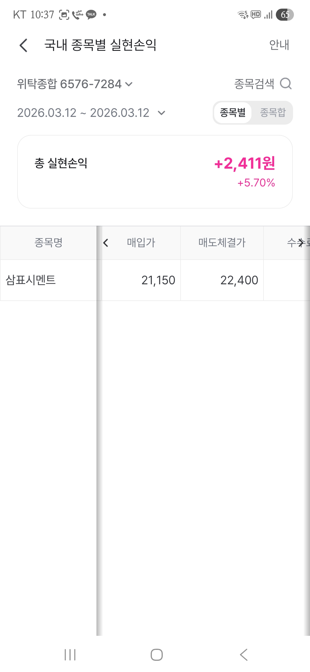The image size is (310, 672).
Task: Tap the battery indicator showing 65
Action: [x=284, y=15]
